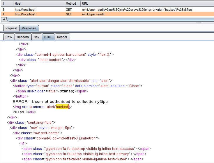Click the h1 tag line

coord(23,144)
